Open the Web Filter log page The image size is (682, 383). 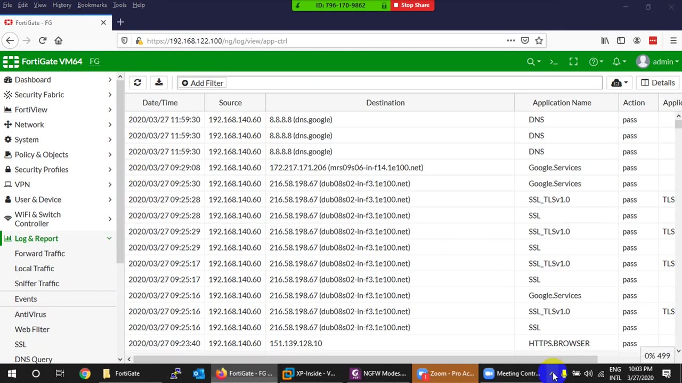point(32,329)
